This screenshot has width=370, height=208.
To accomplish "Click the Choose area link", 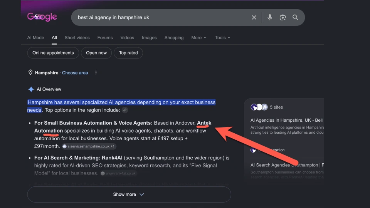I will [x=75, y=73].
